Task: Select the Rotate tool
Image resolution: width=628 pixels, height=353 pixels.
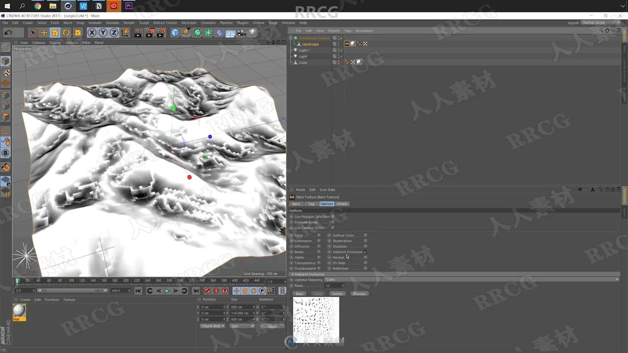Action: (x=66, y=33)
